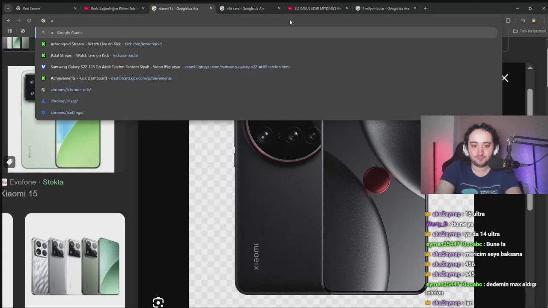
Task: Close the image preview panel with X
Action: click(505, 78)
